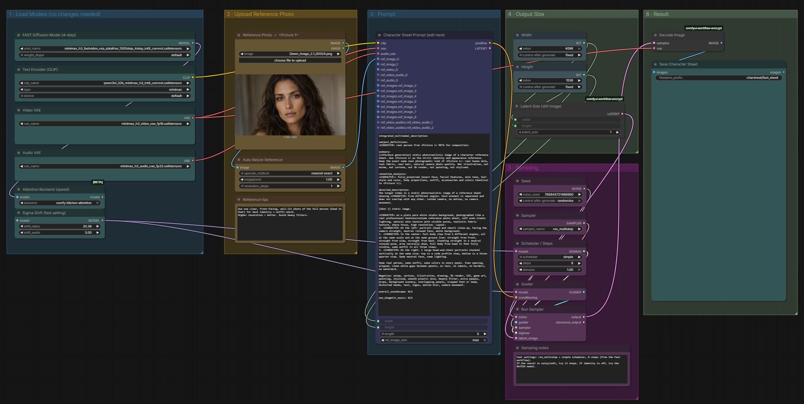804x404 pixels.
Task: Click inside the Character Sheet Prompt text area
Action: pyautogui.click(x=434, y=224)
